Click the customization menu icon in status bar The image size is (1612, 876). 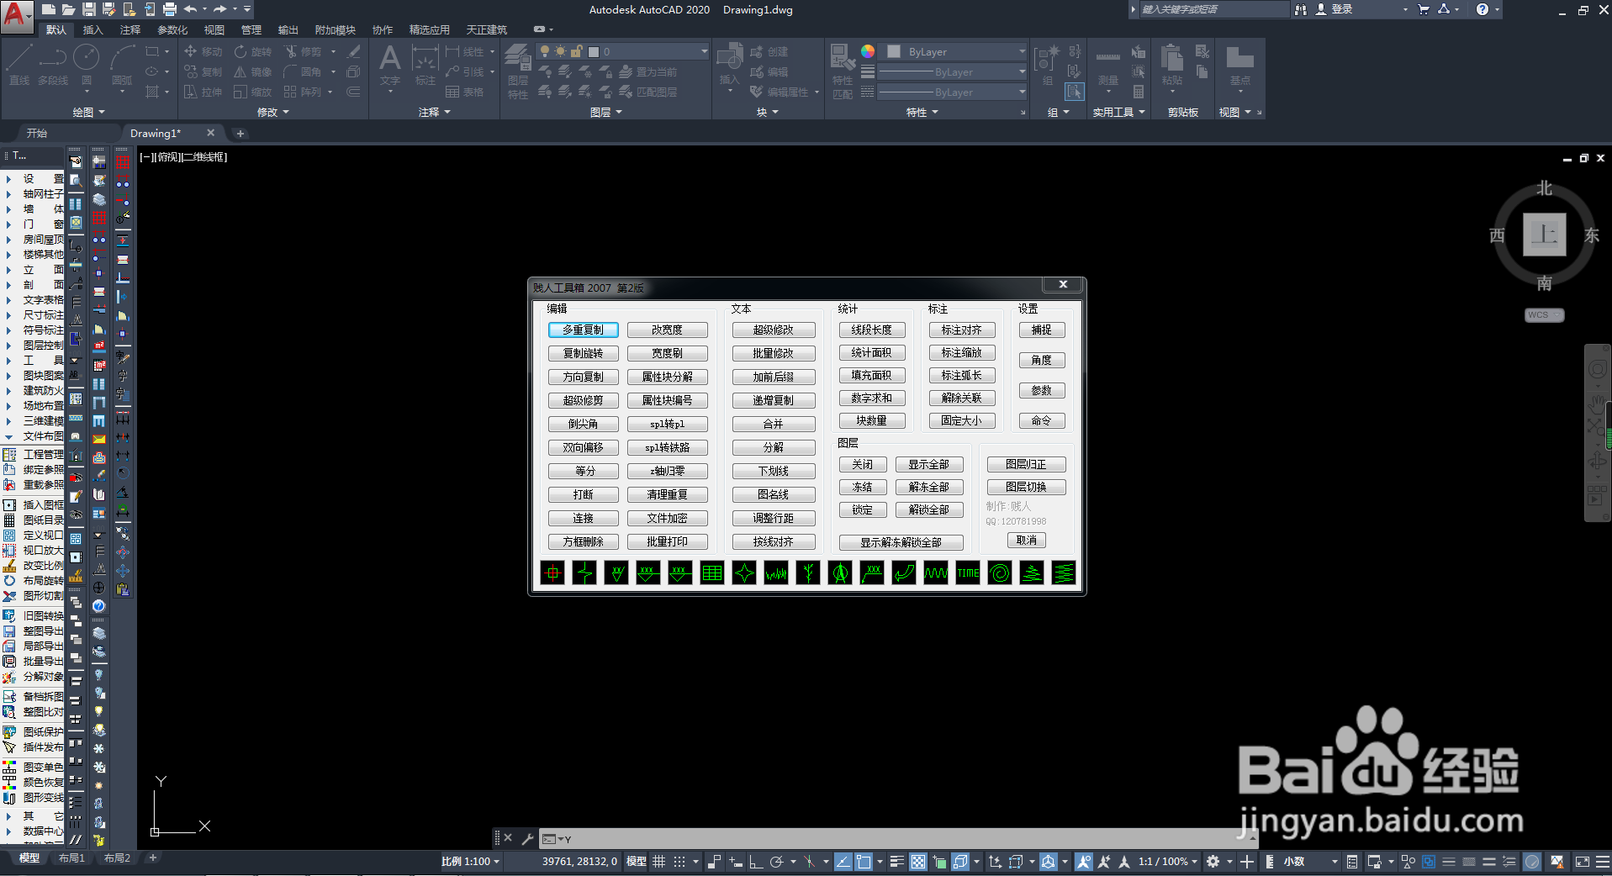[x=1602, y=862]
